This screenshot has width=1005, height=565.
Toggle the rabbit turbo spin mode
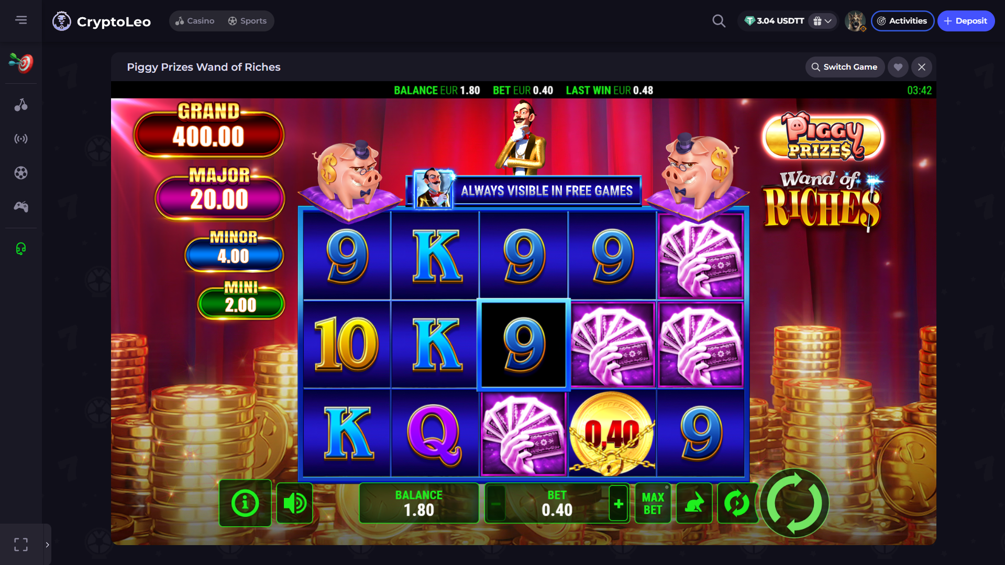(x=694, y=503)
